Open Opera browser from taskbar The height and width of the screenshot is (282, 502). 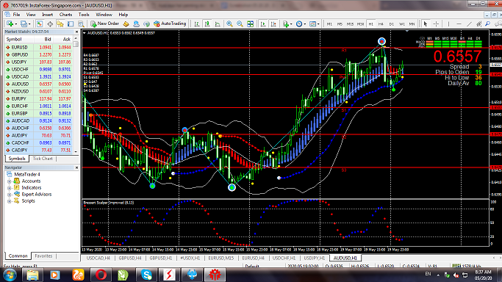click(x=101, y=275)
